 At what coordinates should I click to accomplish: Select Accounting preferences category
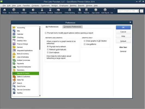coord(26,28)
